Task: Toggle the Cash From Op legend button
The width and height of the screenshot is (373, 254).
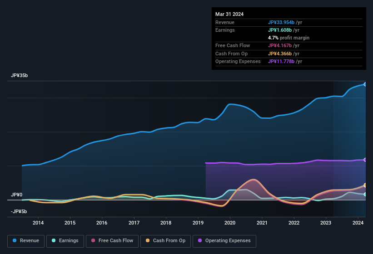Action: pyautogui.click(x=165, y=241)
